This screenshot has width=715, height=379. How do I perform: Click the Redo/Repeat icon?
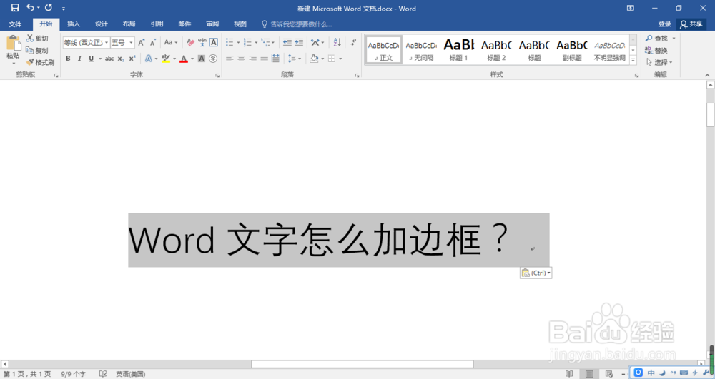[x=49, y=8]
